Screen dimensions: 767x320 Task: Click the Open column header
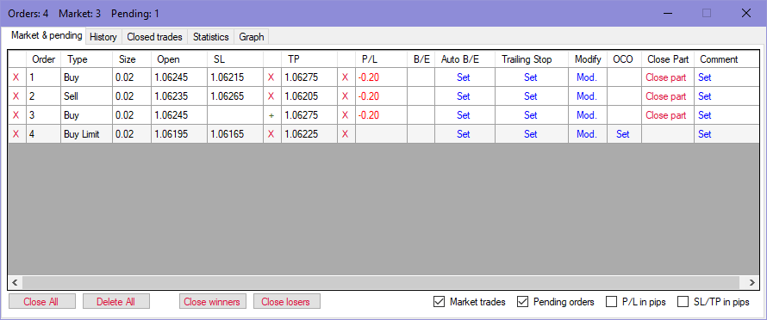(x=179, y=59)
